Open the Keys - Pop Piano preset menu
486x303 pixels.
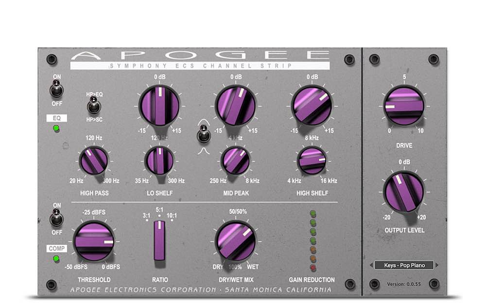click(x=404, y=265)
